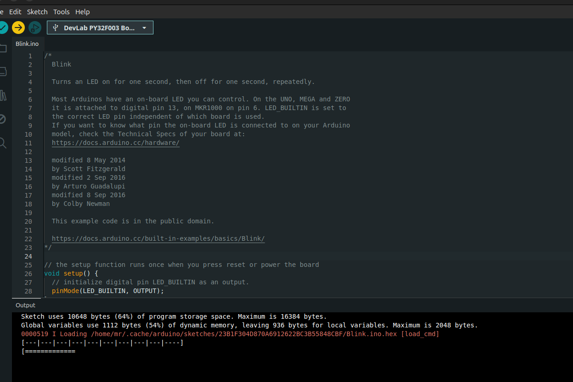Expand the board dropdown arrow
Screen dimensions: 573x382
click(x=144, y=28)
